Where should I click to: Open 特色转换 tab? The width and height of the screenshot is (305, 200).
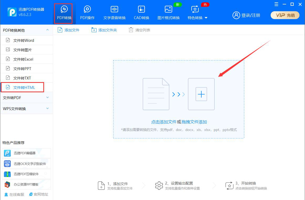(195, 13)
